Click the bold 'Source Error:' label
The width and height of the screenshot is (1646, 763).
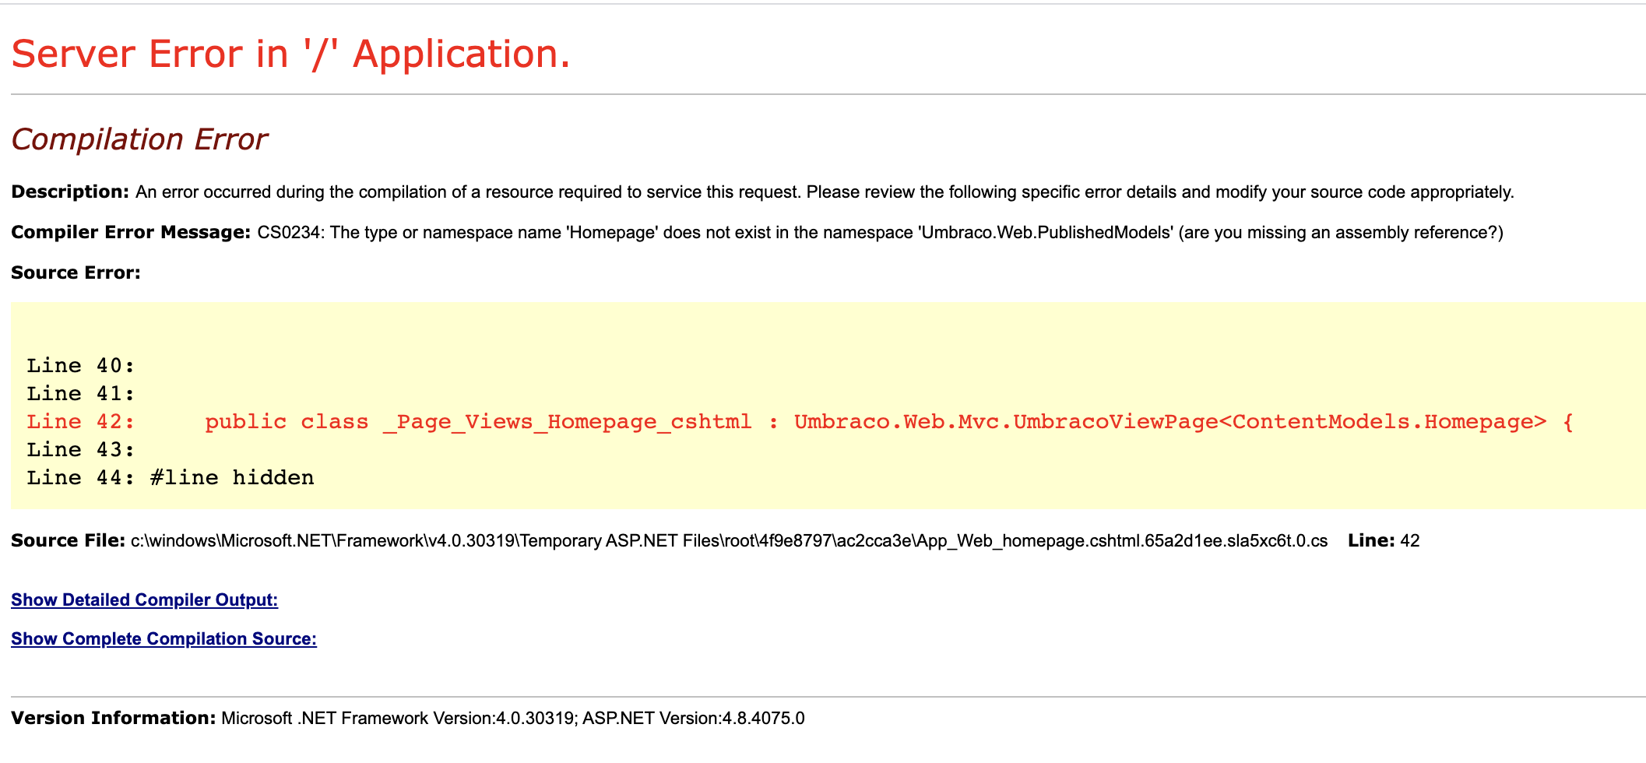(76, 272)
